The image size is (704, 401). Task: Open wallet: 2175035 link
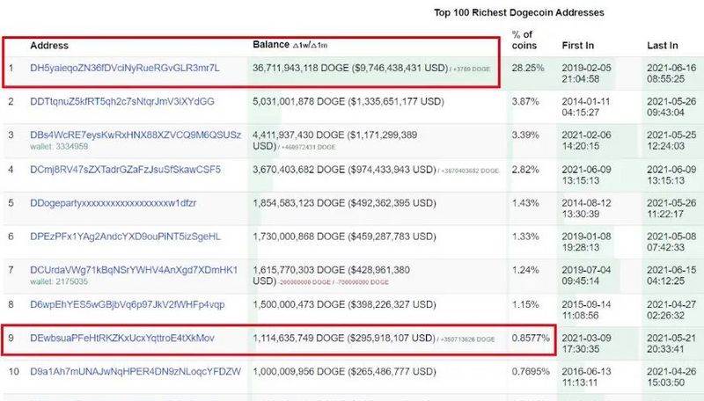point(59,281)
